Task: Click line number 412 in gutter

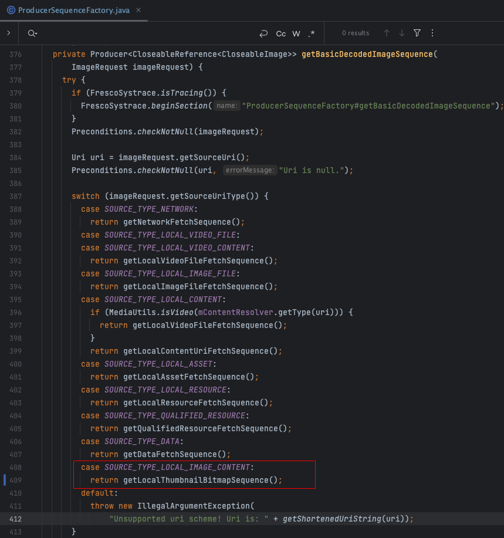Action: click(x=15, y=519)
